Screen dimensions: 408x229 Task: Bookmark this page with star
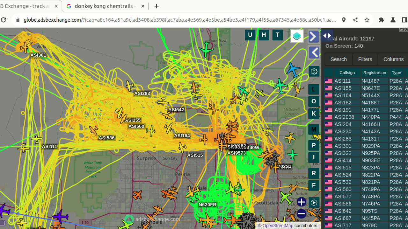[367, 20]
